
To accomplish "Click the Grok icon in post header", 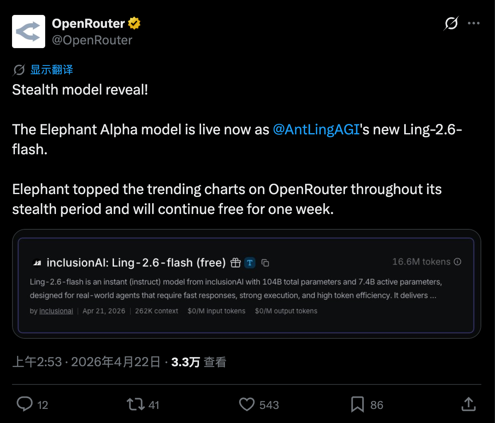I will click(451, 23).
